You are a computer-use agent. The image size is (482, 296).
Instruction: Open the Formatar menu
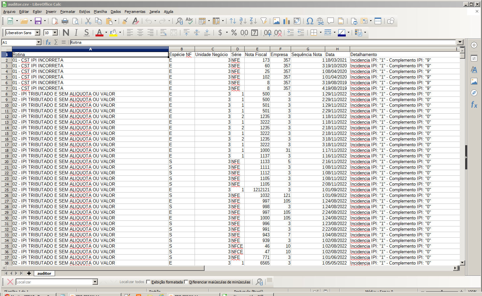68,12
